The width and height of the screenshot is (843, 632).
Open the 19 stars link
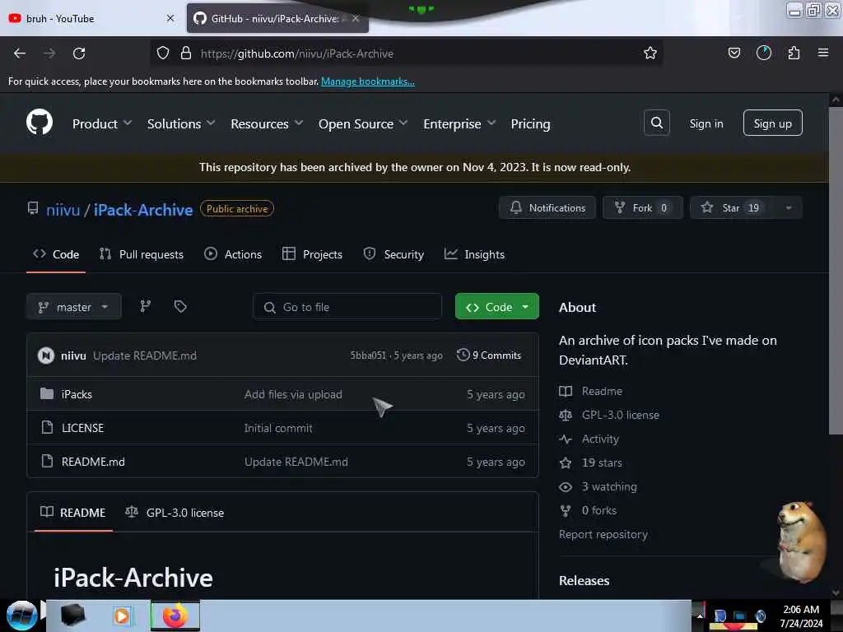tap(602, 462)
